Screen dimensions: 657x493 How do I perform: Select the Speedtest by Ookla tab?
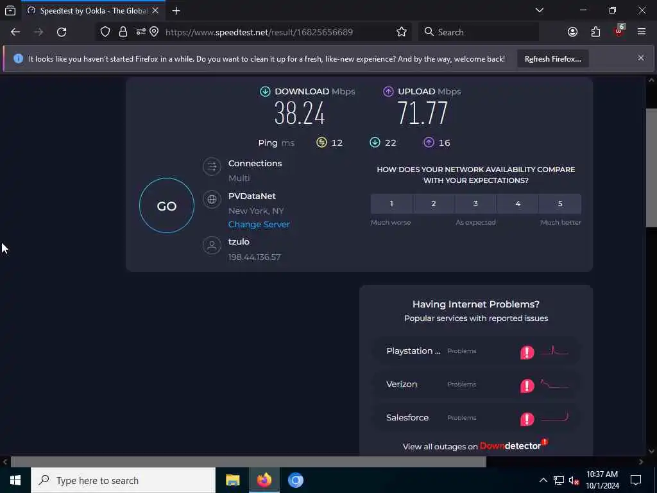click(x=93, y=11)
